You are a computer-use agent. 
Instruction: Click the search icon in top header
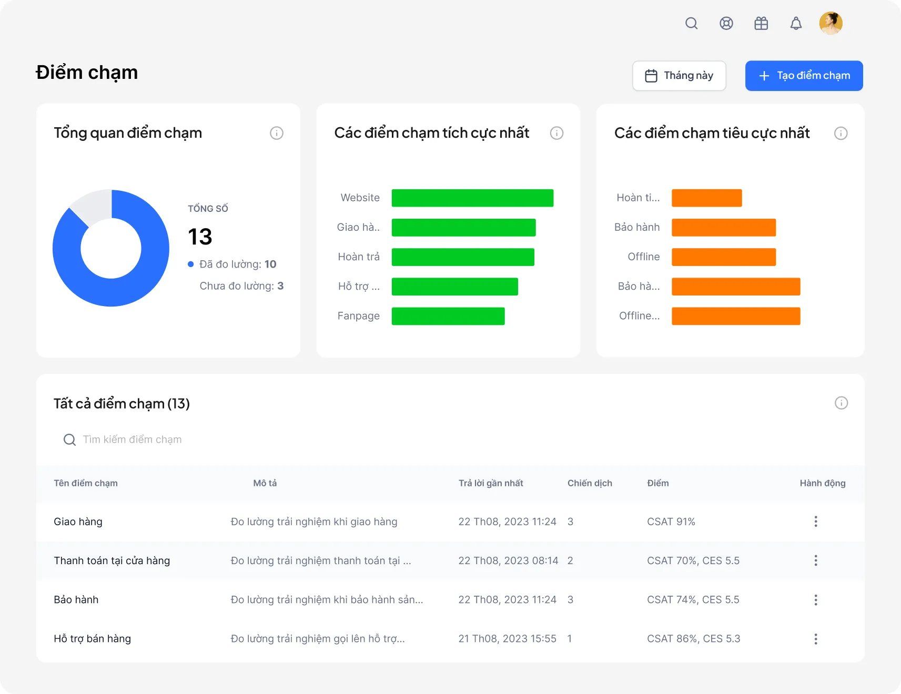coord(691,23)
